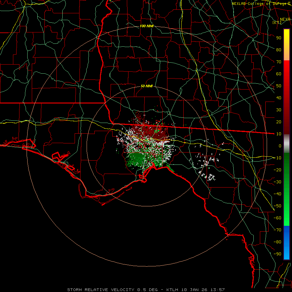Click the 60 value on the velocity scale
The image size is (292, 292).
click(279, 74)
